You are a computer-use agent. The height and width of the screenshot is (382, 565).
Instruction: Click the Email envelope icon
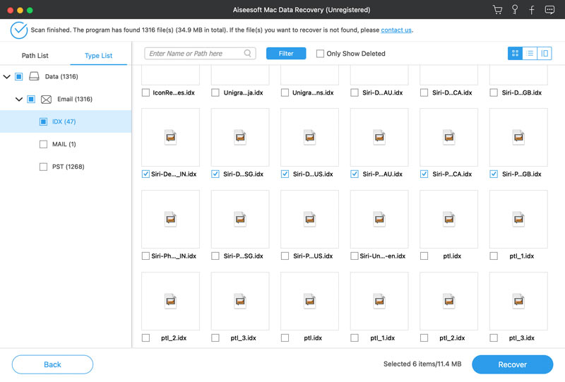point(46,99)
